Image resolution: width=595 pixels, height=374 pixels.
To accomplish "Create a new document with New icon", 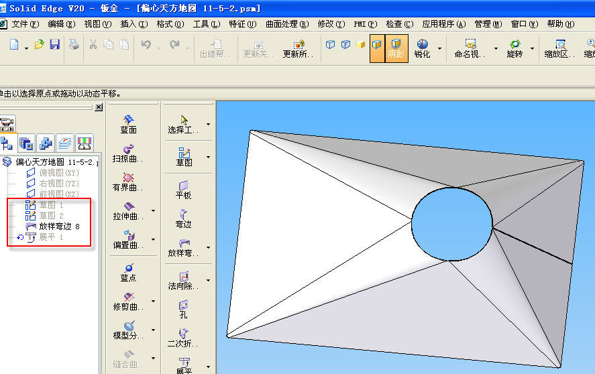I will 14,44.
